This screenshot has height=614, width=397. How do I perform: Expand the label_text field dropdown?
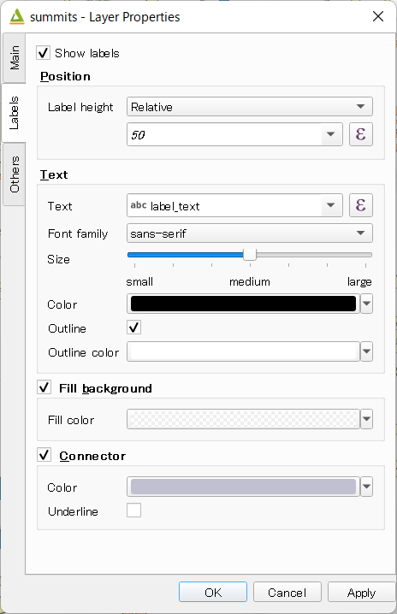(332, 205)
